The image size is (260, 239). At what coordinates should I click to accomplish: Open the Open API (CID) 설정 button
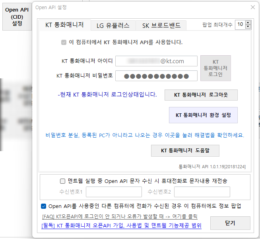(x=17, y=17)
